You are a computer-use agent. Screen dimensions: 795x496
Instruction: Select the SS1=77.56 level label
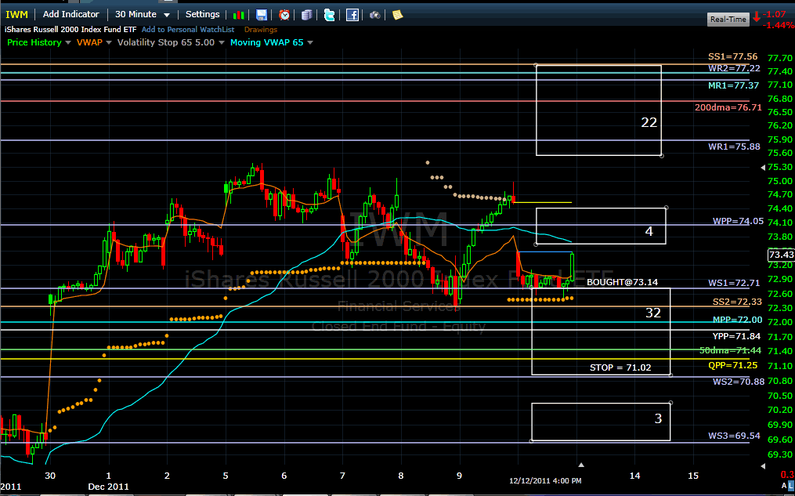[732, 56]
